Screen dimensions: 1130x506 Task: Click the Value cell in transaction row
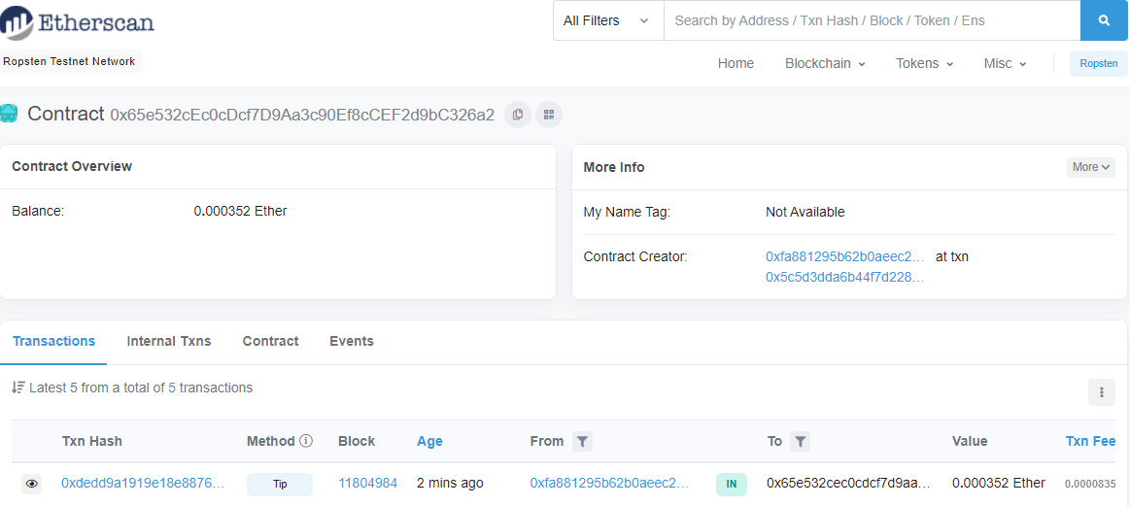pos(998,483)
